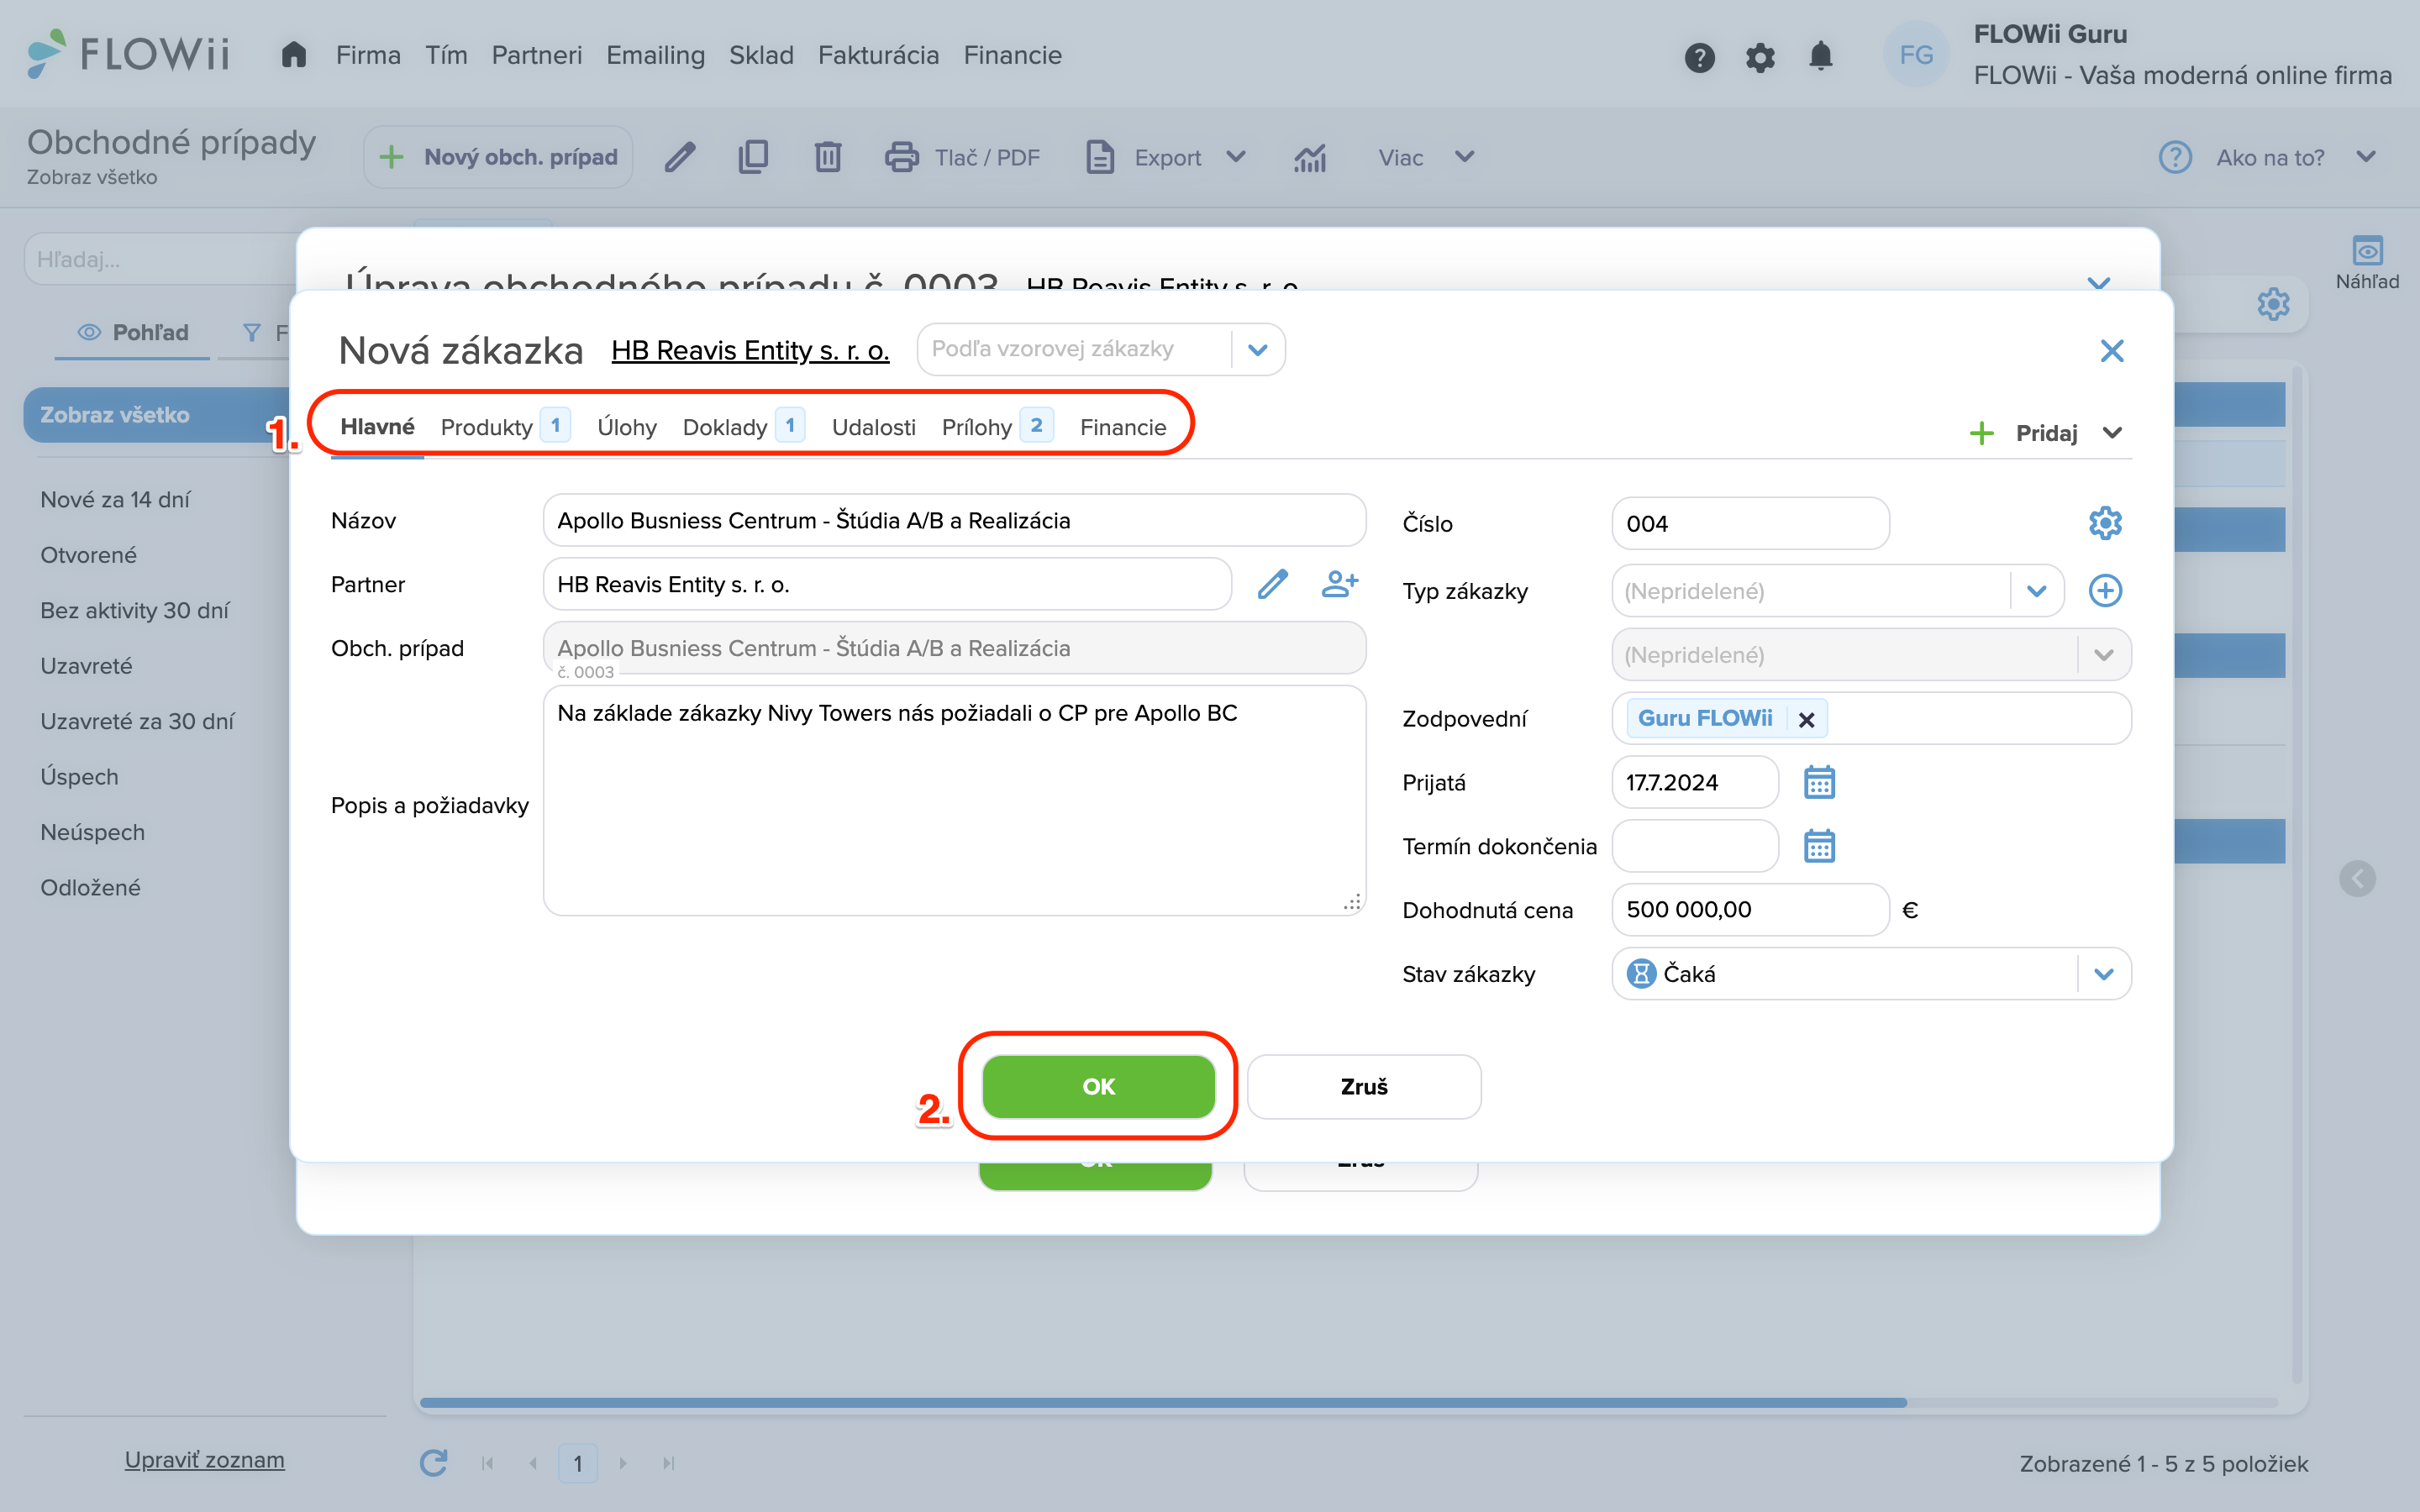Open the help question mark icon in header

[1699, 57]
